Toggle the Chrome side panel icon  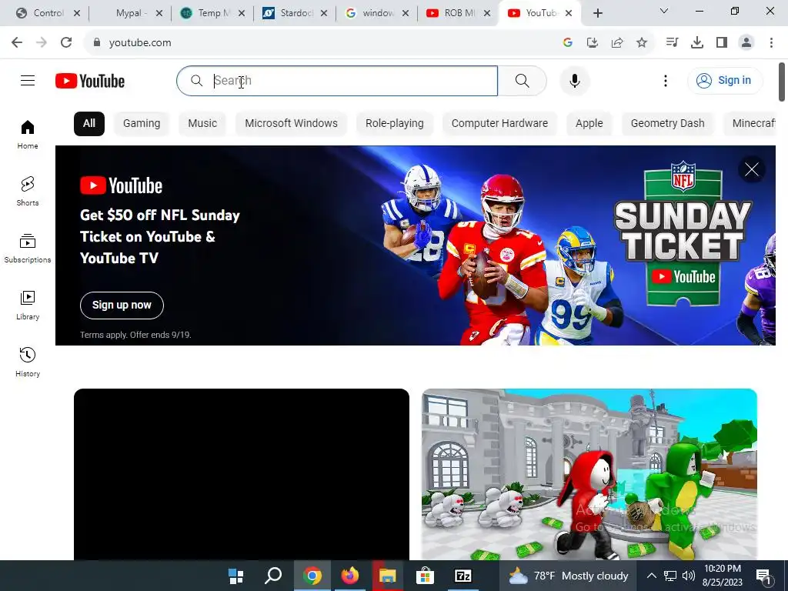tap(722, 43)
